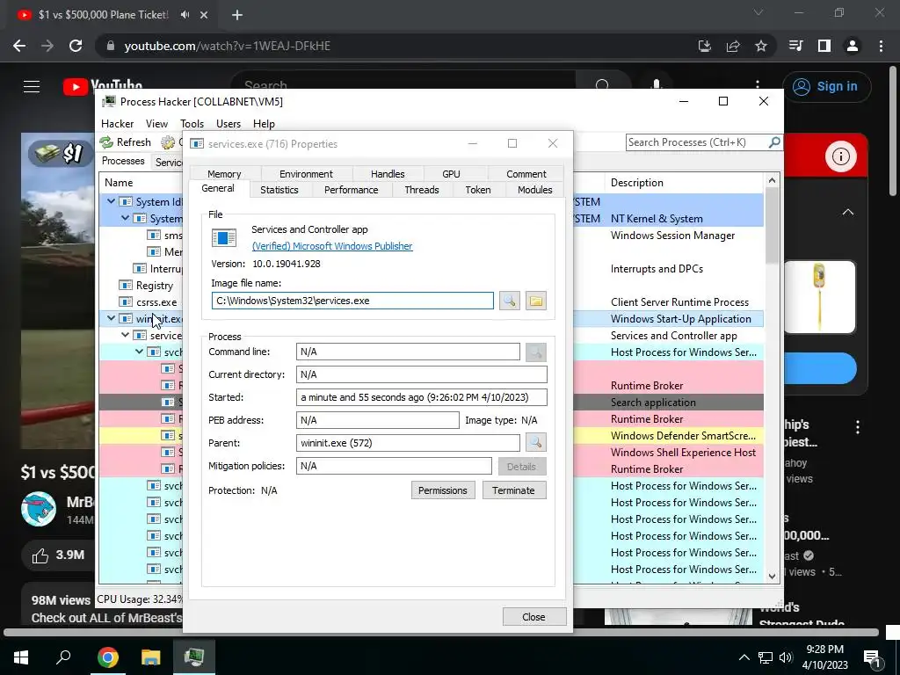Collapse the wininit.exe tree node
This screenshot has width=900, height=675.
click(x=111, y=318)
